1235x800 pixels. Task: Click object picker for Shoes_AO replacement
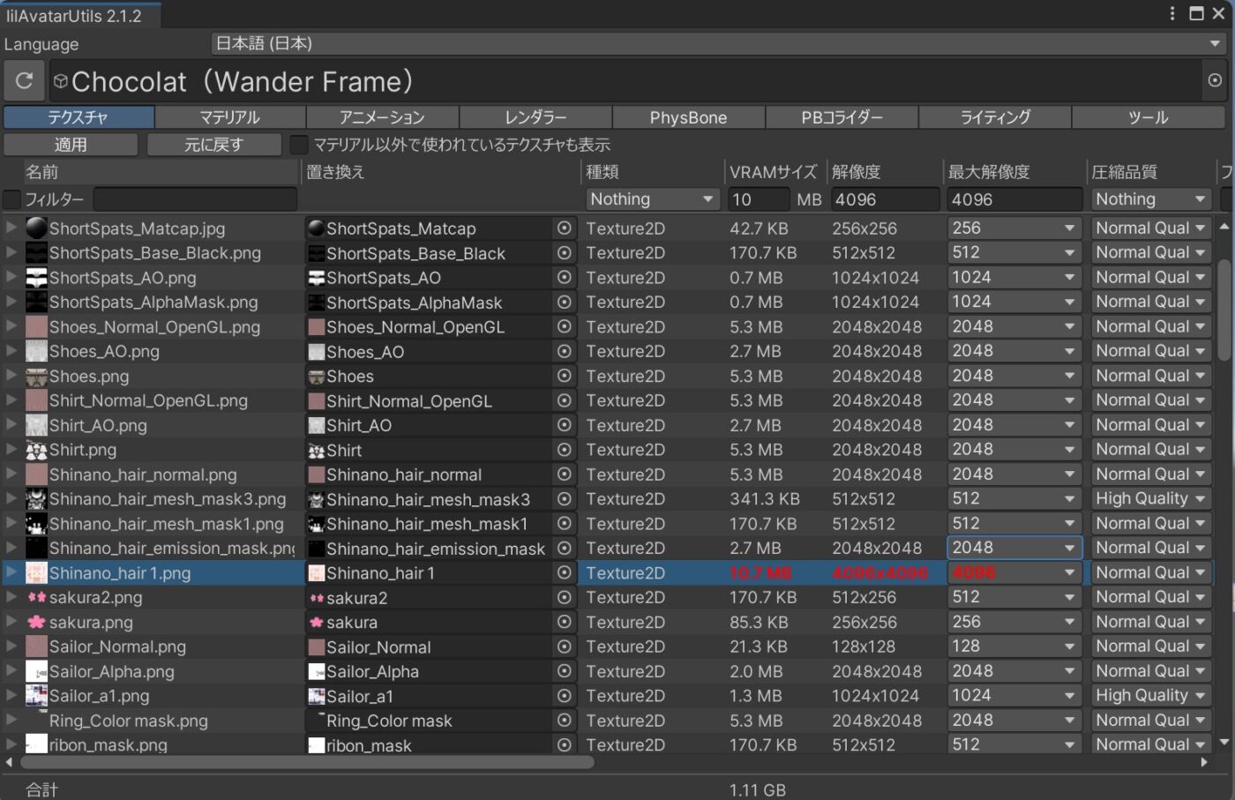(565, 352)
